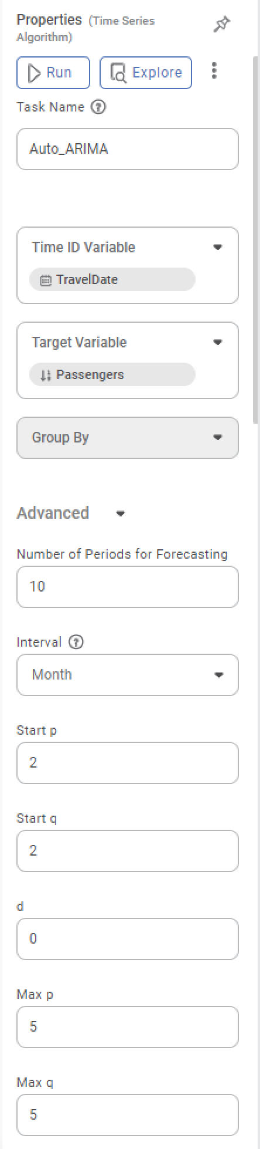Open the Group By dropdown

coord(128,438)
